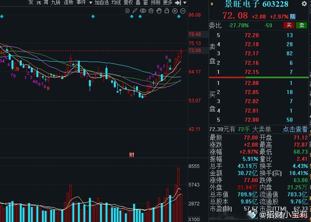The width and height of the screenshot is (311, 222).
Task: Open settings gear beside stock name
Action: [304, 4]
